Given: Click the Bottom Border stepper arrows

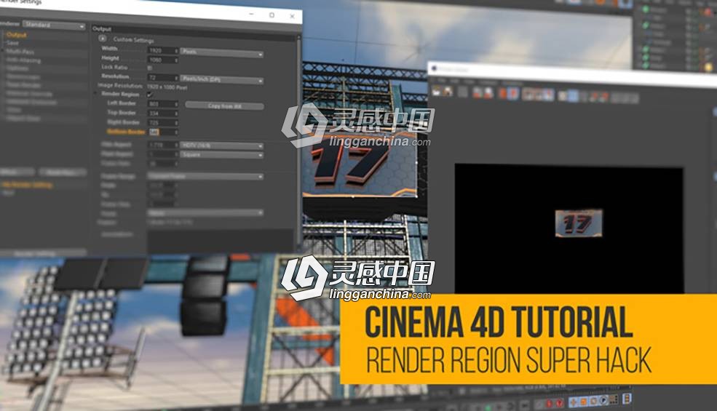Looking at the screenshot, I should (x=176, y=132).
